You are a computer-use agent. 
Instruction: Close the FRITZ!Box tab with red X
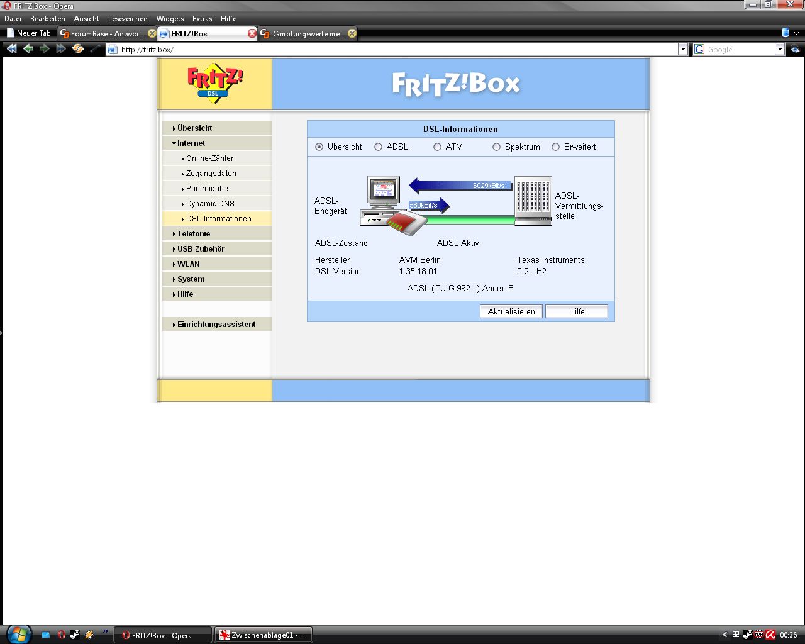[252, 33]
